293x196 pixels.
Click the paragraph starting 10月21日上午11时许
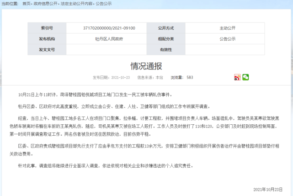click(x=95, y=95)
